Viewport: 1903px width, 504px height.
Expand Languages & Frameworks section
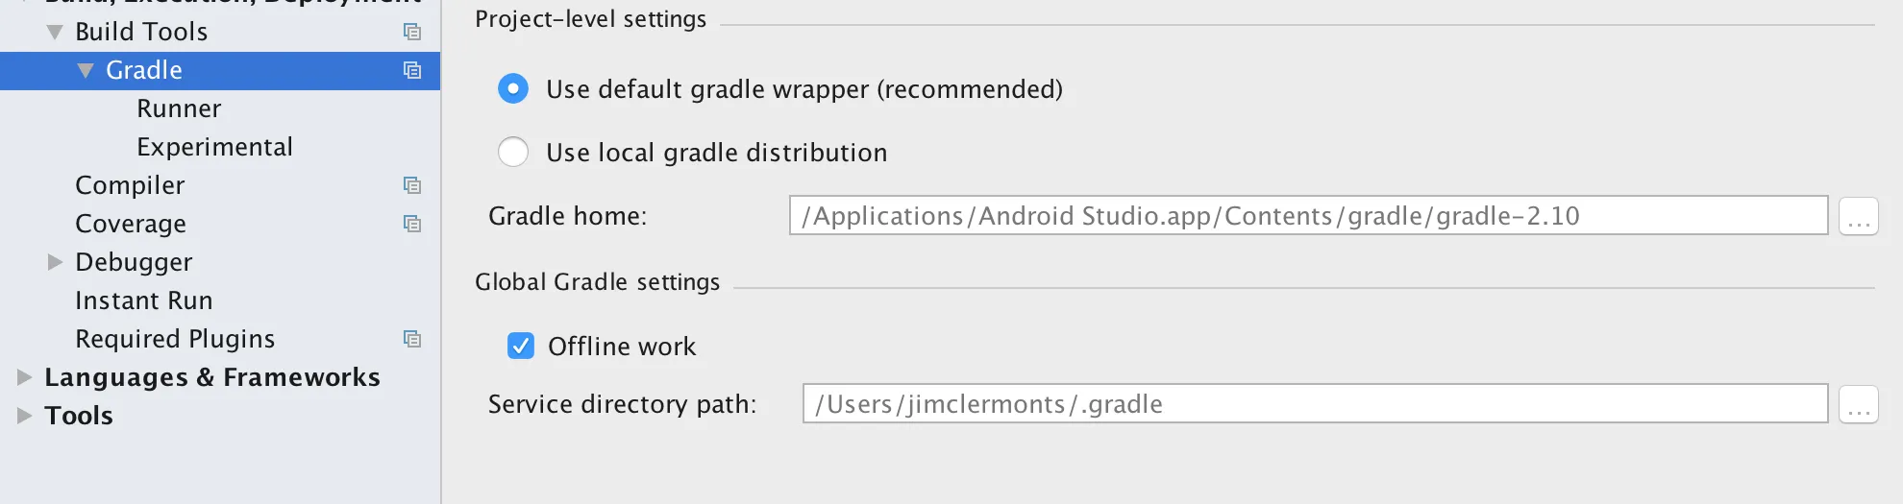24,377
